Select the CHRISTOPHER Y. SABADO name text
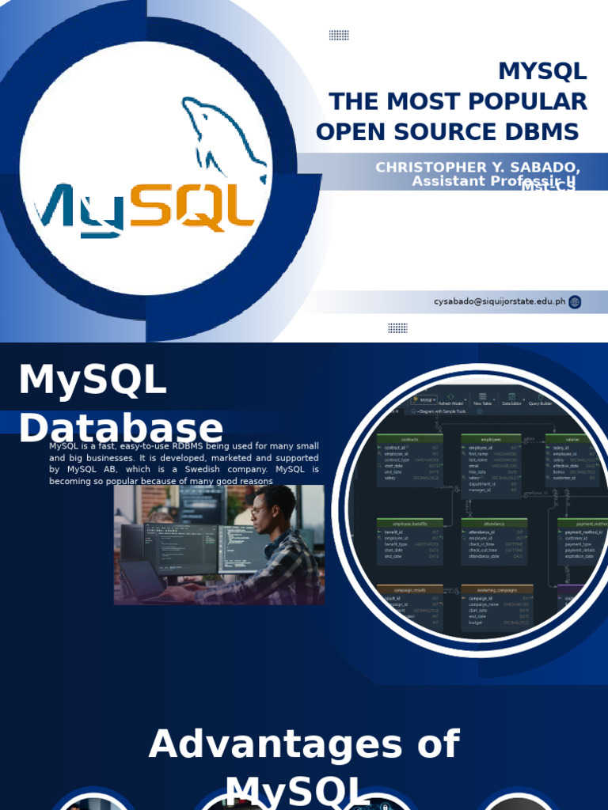The width and height of the screenshot is (608, 810). click(x=477, y=168)
